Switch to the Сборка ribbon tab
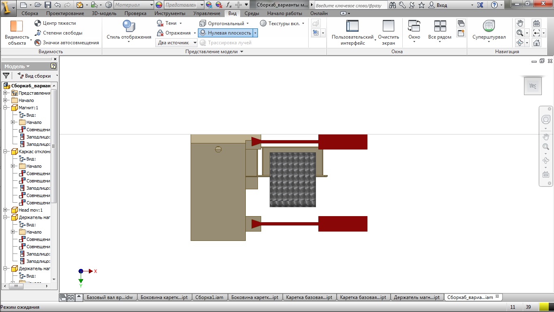Viewport: 554px width, 312px height. [x=30, y=13]
